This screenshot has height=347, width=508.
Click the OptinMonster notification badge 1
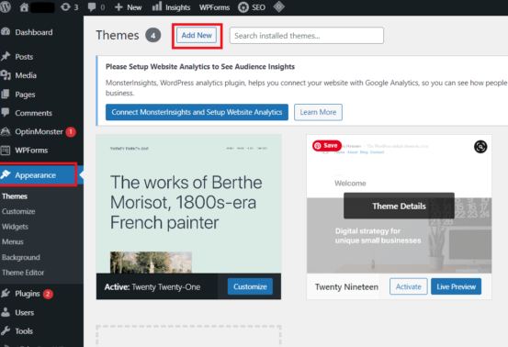(x=71, y=132)
